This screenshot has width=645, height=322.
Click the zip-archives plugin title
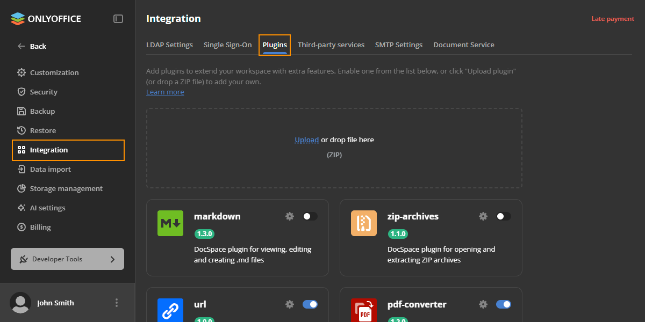click(413, 216)
